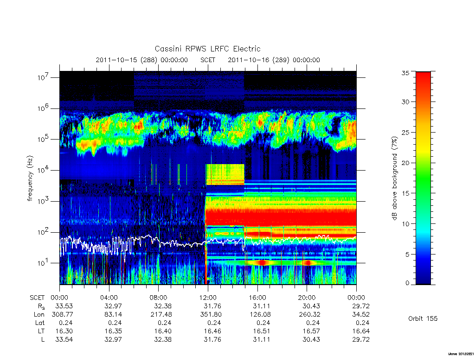Viewport: 475px width, 356px height.
Task: Click the 10 tick label on color bar
Action: (405, 224)
